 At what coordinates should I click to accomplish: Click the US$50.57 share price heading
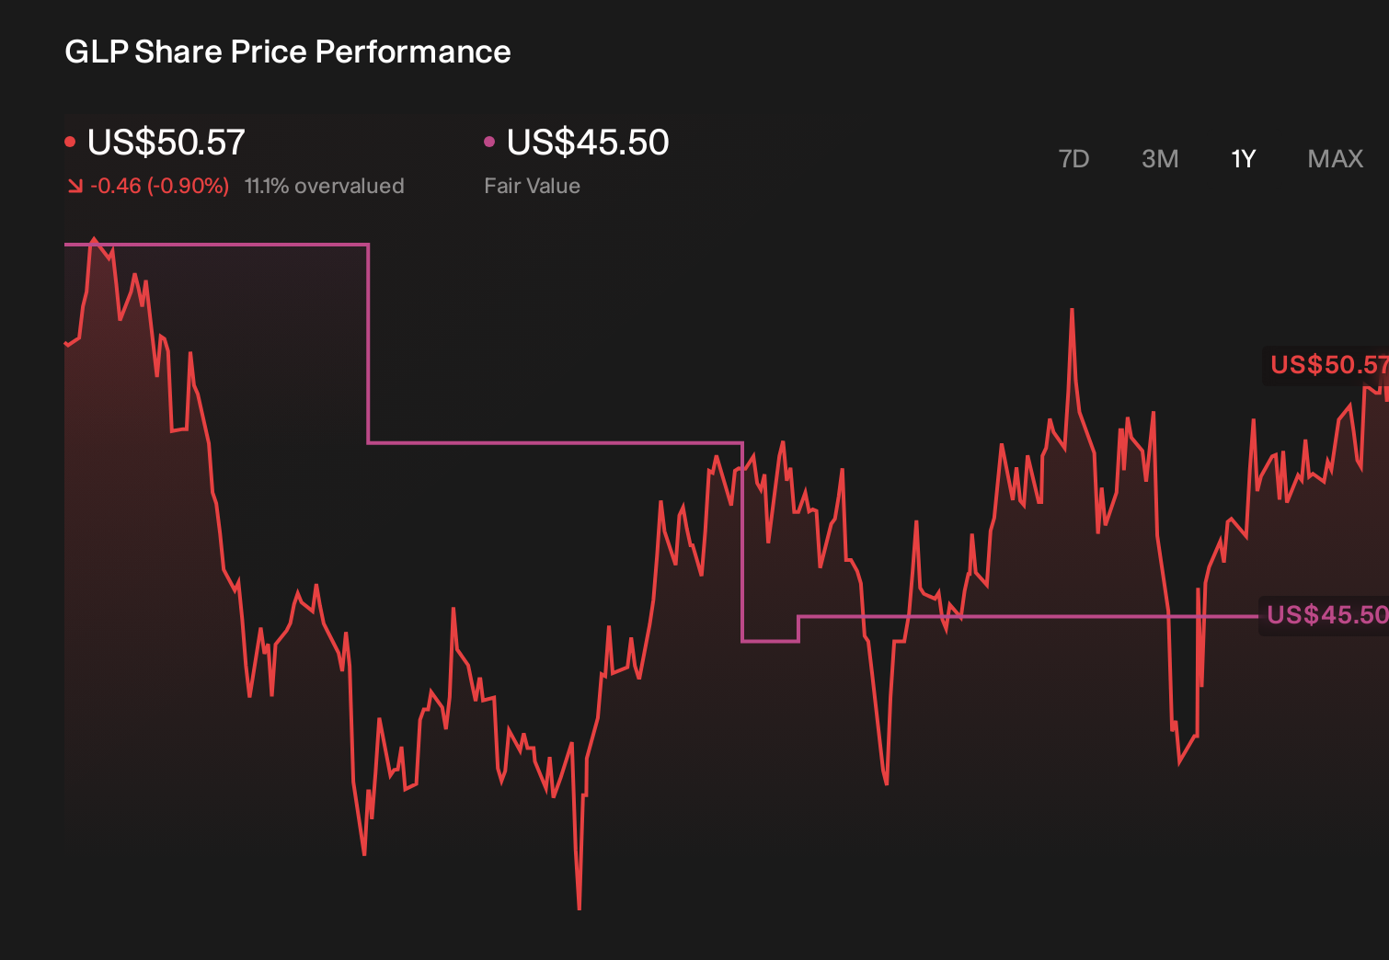166,143
